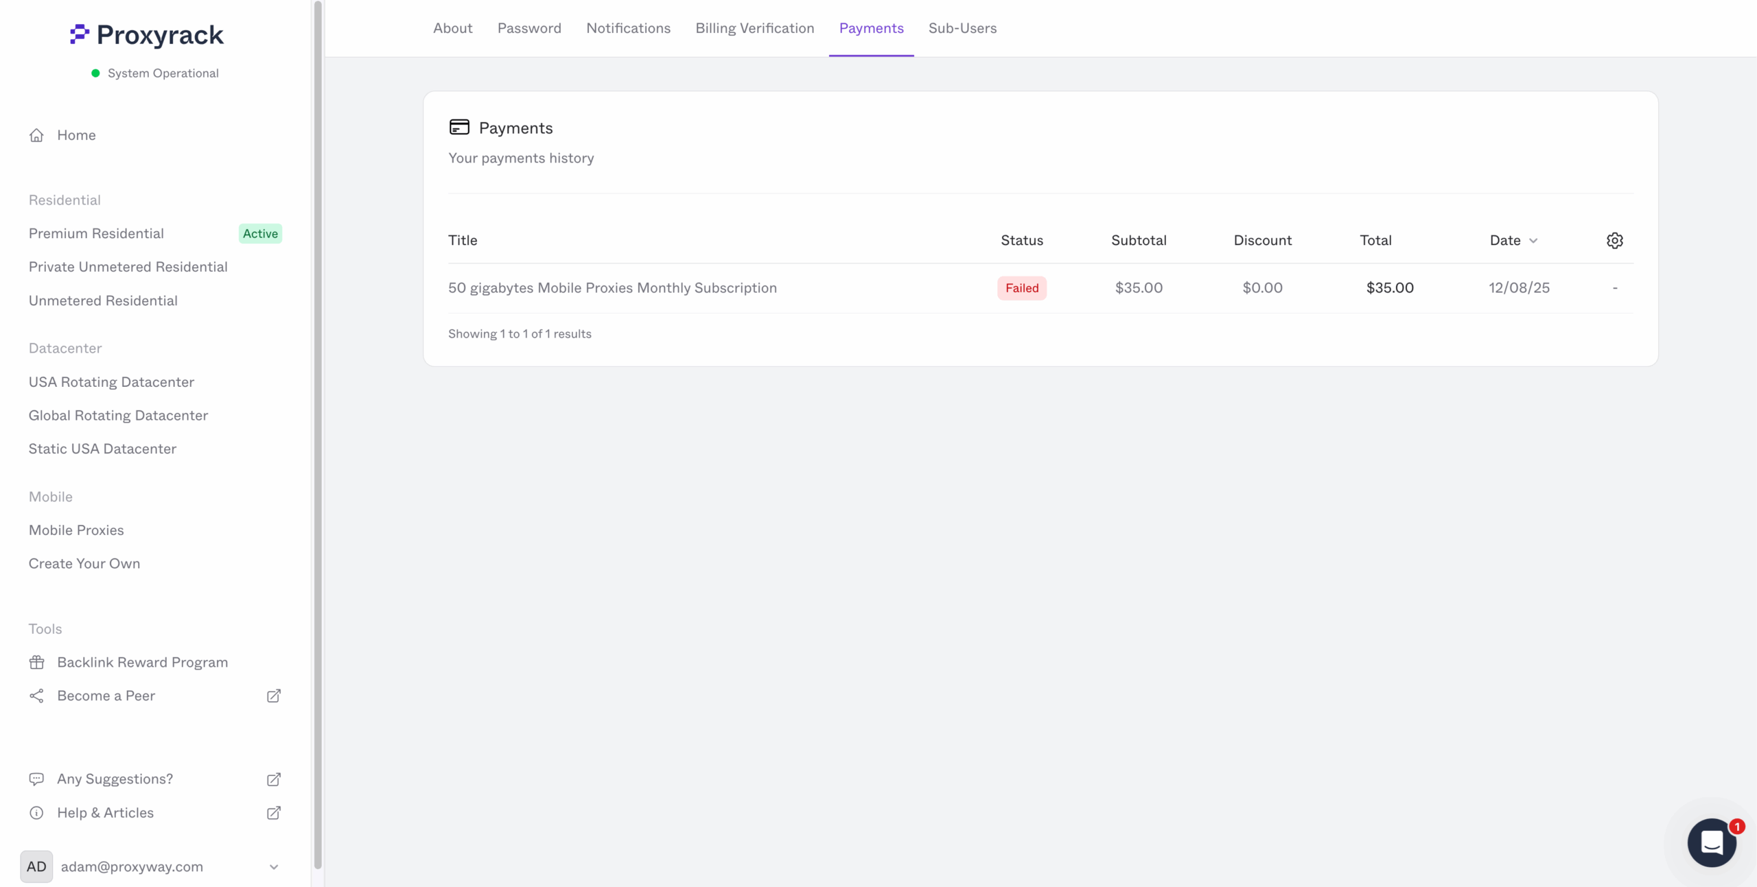This screenshot has height=887, width=1757.
Task: Select Create Your Own under Mobile
Action: 84,563
